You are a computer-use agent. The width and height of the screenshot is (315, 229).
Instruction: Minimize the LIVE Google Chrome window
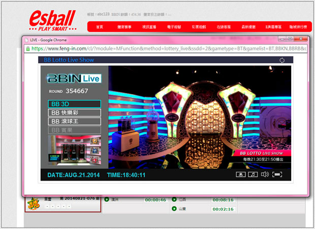[282, 39]
